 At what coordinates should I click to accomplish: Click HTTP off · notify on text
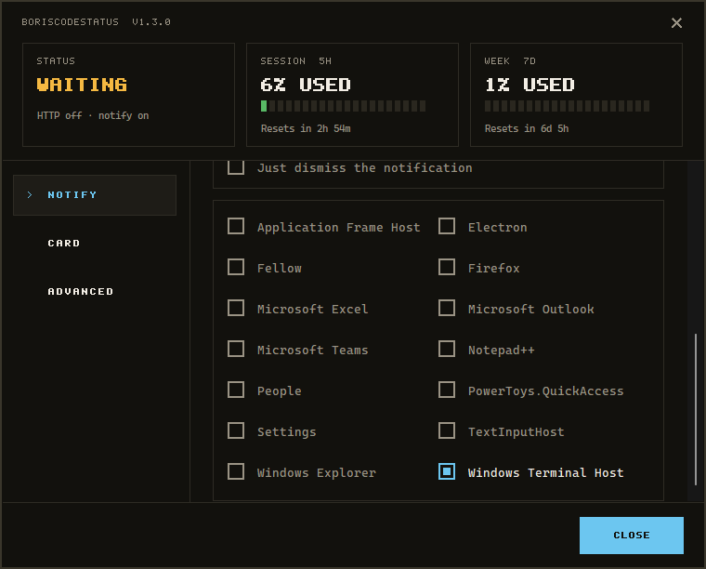coord(93,116)
